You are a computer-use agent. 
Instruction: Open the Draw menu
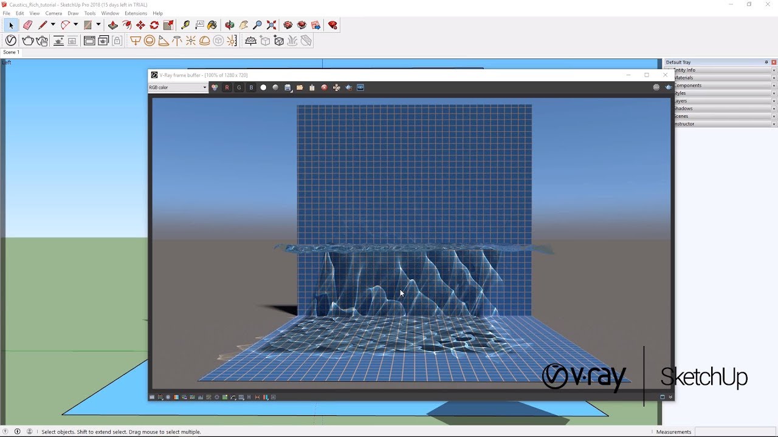click(73, 13)
